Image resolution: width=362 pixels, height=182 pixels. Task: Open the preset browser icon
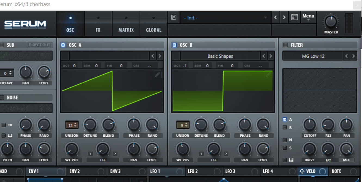point(294,17)
